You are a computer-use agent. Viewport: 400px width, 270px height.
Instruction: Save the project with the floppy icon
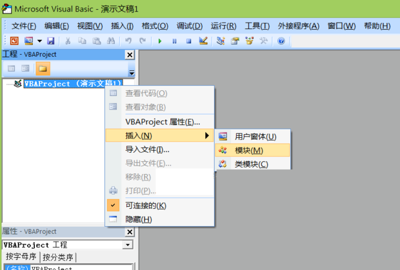pos(50,41)
